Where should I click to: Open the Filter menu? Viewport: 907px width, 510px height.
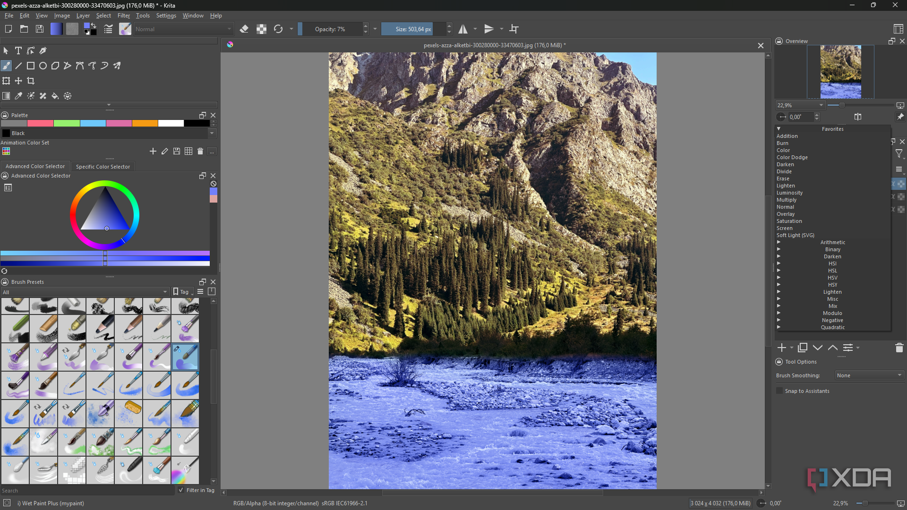coord(124,16)
